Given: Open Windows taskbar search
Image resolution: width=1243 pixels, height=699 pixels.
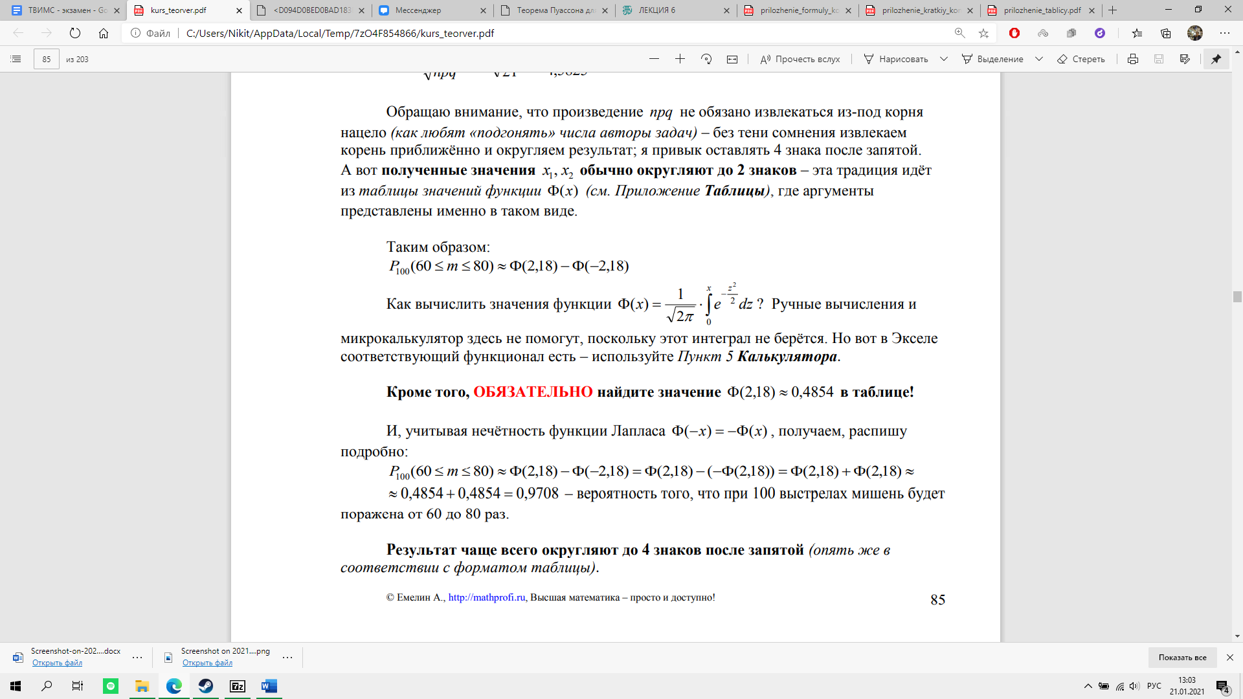Looking at the screenshot, I should pos(47,686).
